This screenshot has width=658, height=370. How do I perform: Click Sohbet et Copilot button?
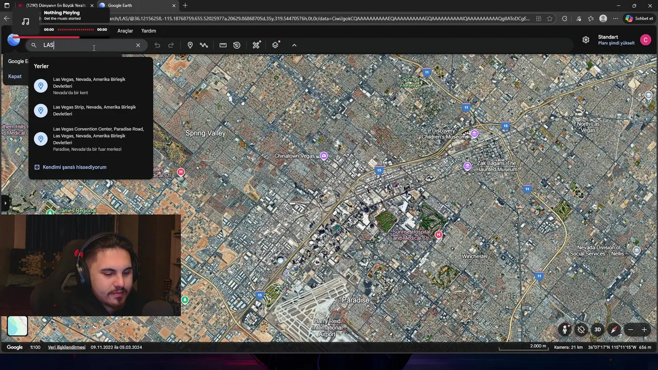coord(639,18)
